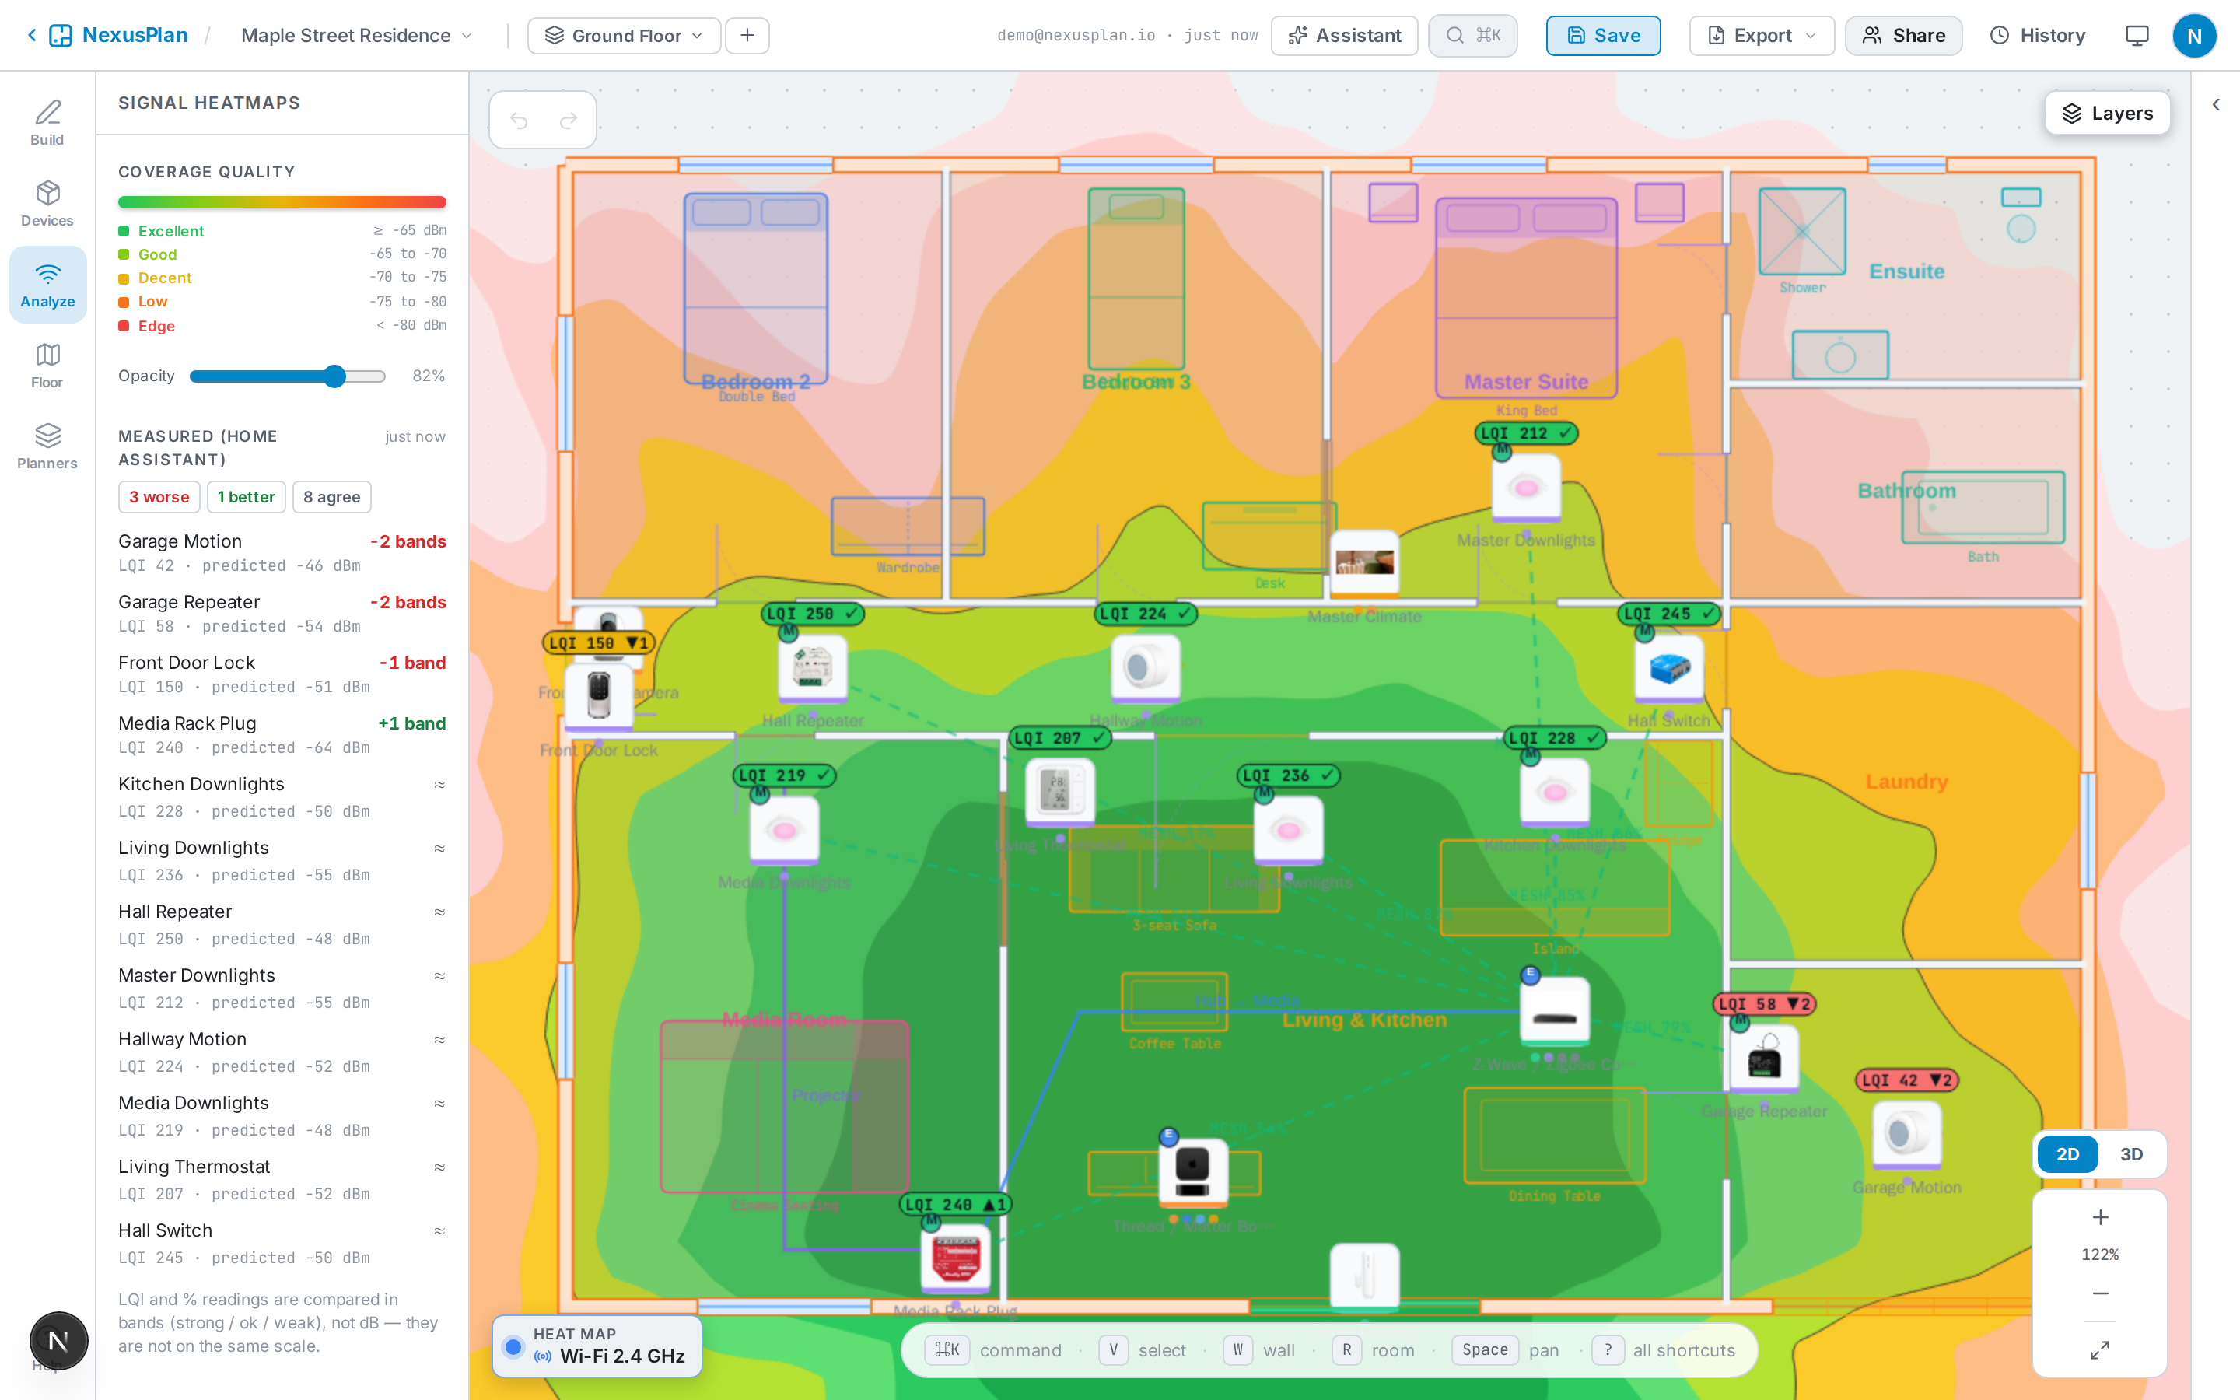The image size is (2240, 1400).
Task: Select the Kitchen Downlights measurement row
Action: 282,796
